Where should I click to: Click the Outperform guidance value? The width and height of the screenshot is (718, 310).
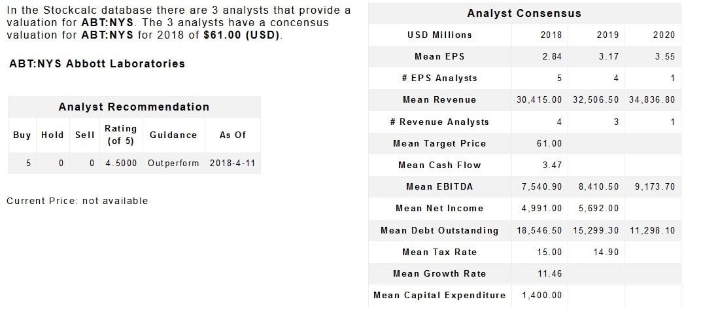click(173, 163)
